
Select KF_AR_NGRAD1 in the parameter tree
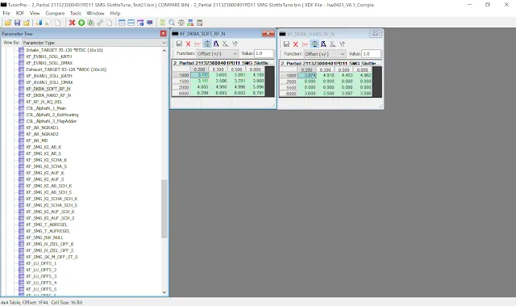point(42,128)
